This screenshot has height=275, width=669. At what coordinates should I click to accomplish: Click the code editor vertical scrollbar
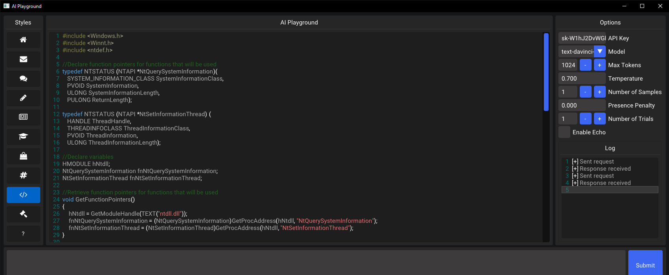tap(546, 72)
